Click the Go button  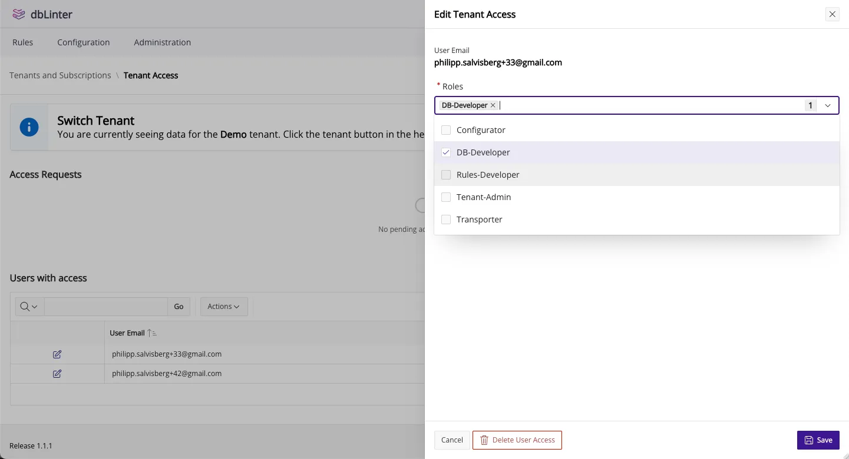179,306
